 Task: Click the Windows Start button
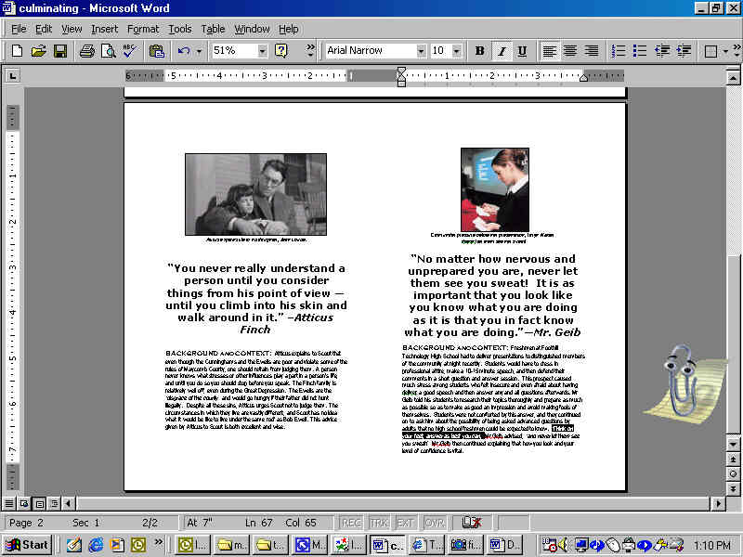28,545
